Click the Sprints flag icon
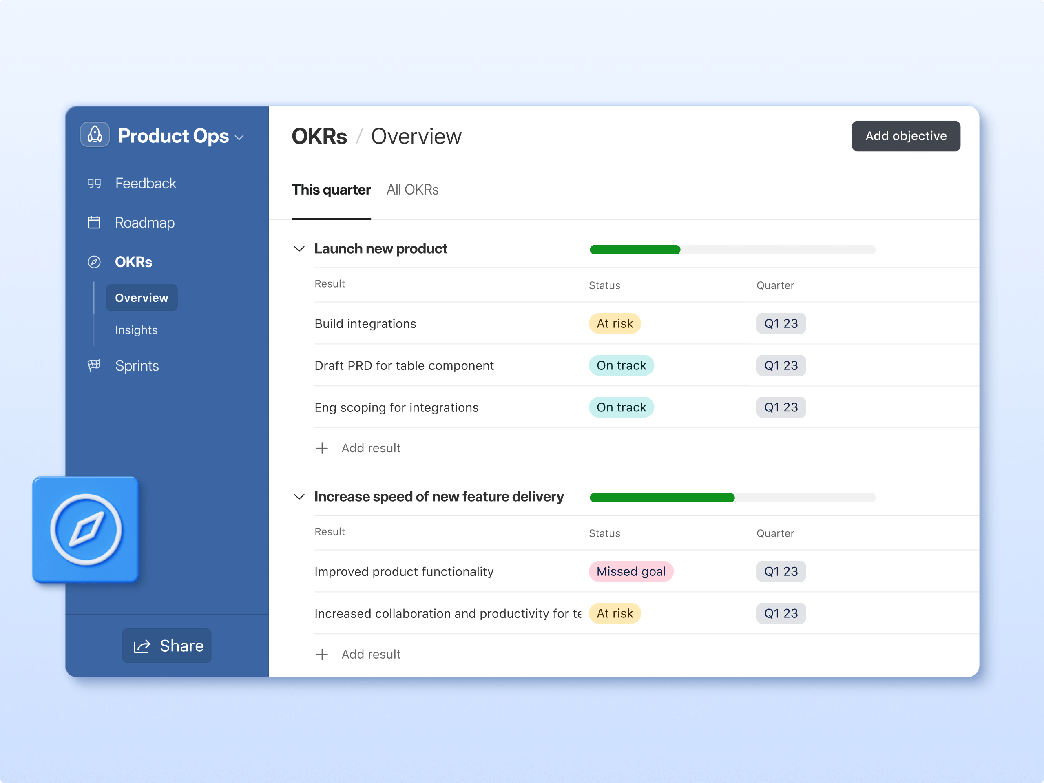Viewport: 1044px width, 783px height. point(94,365)
